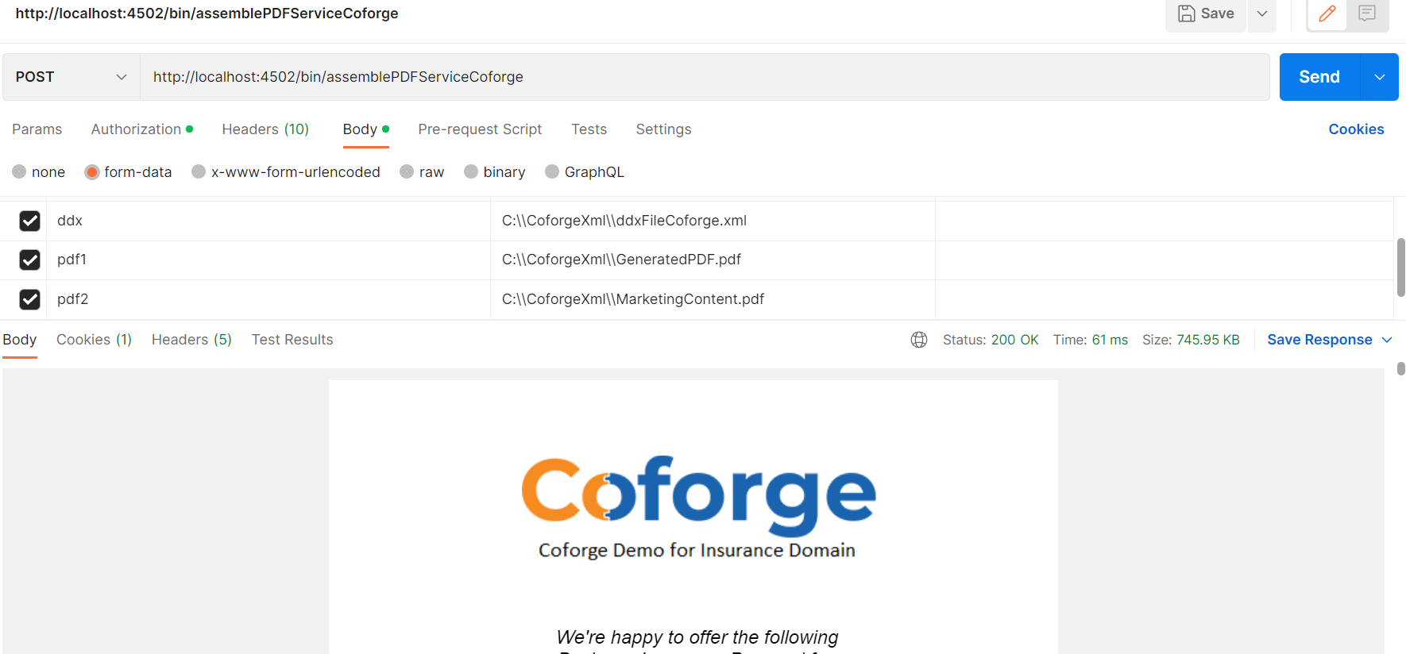Open the Pre-request Script tab
Screen dimensions: 1406x654
(x=480, y=129)
